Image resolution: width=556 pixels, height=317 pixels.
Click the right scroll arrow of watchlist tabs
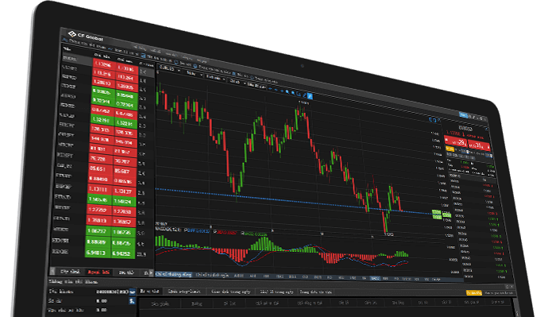pos(152,273)
